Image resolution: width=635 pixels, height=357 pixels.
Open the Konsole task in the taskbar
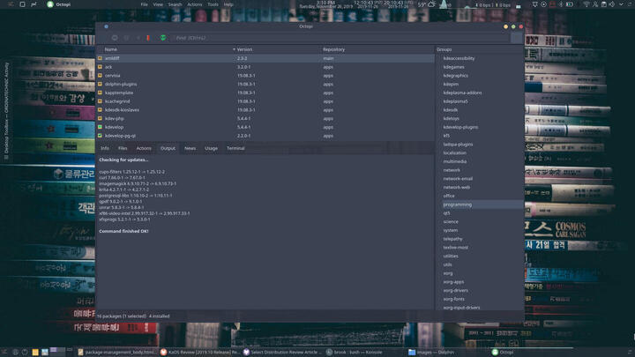[x=355, y=352]
